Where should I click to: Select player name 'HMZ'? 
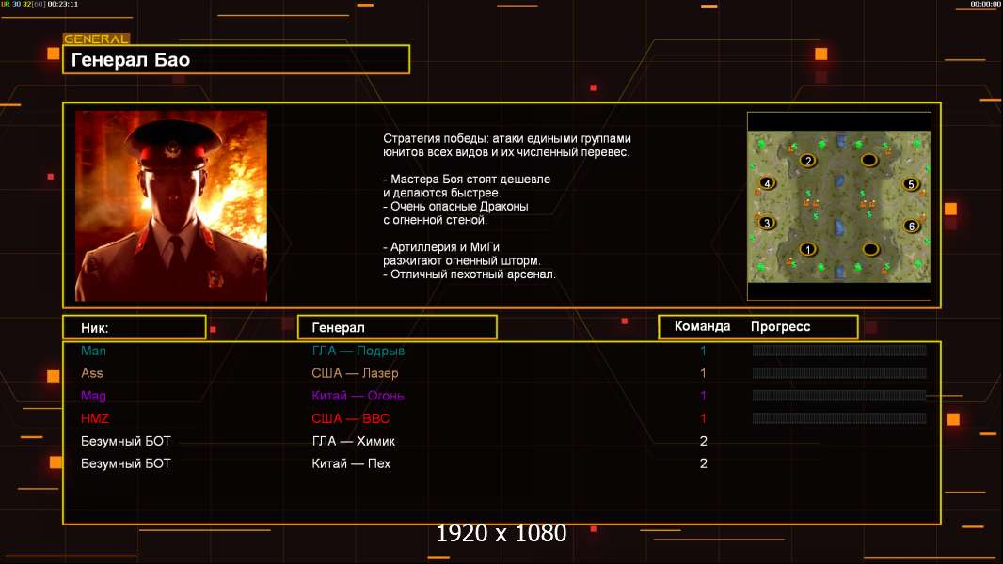tap(95, 418)
